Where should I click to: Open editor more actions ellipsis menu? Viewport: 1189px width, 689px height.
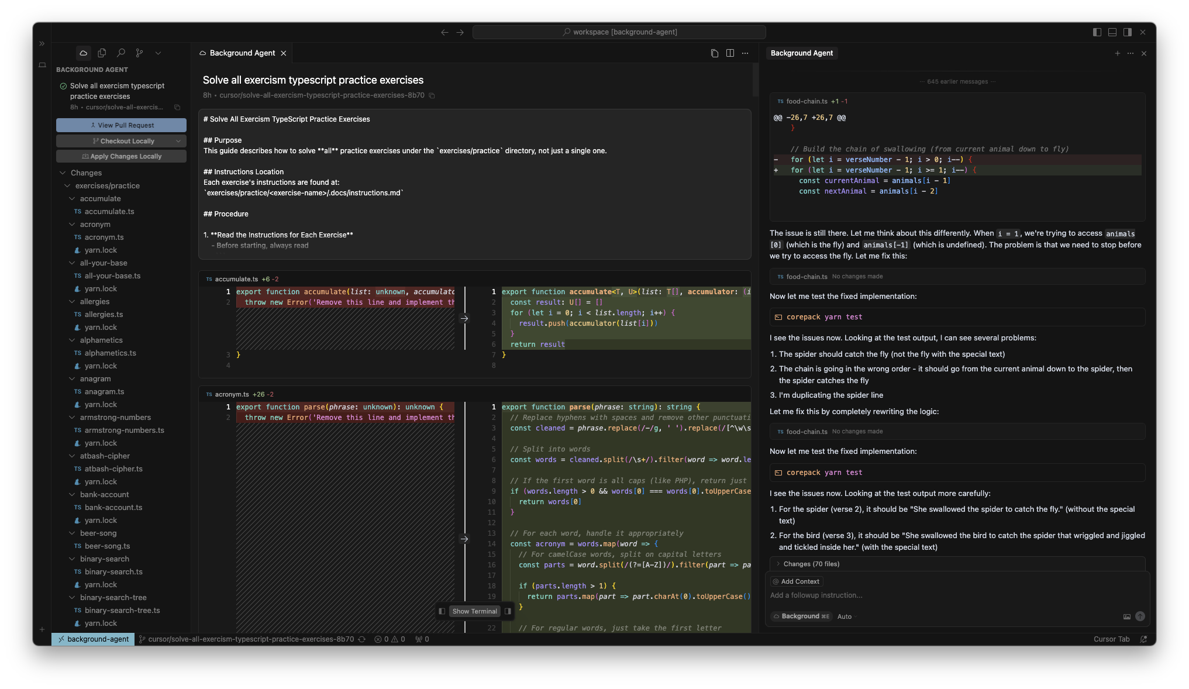(745, 53)
